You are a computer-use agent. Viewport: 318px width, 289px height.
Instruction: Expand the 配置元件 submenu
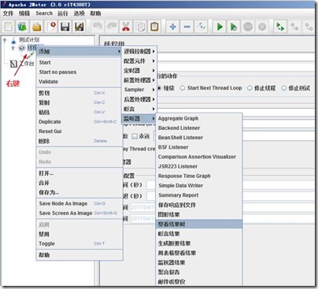click(x=139, y=61)
